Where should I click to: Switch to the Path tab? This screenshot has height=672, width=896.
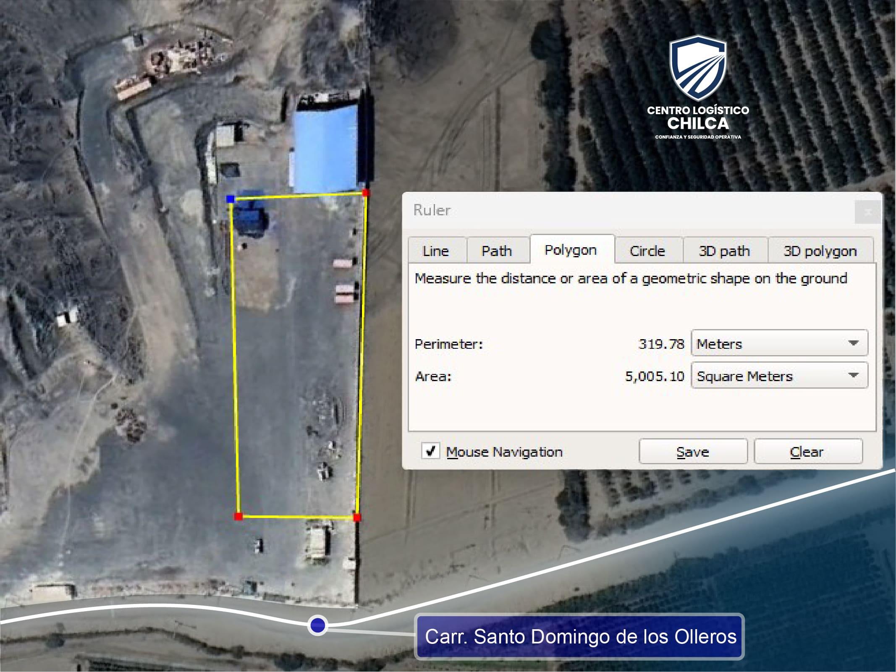click(498, 251)
